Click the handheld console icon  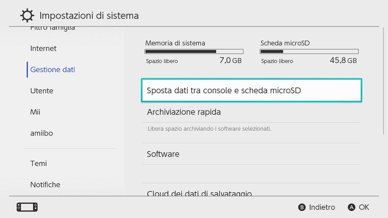click(27, 207)
